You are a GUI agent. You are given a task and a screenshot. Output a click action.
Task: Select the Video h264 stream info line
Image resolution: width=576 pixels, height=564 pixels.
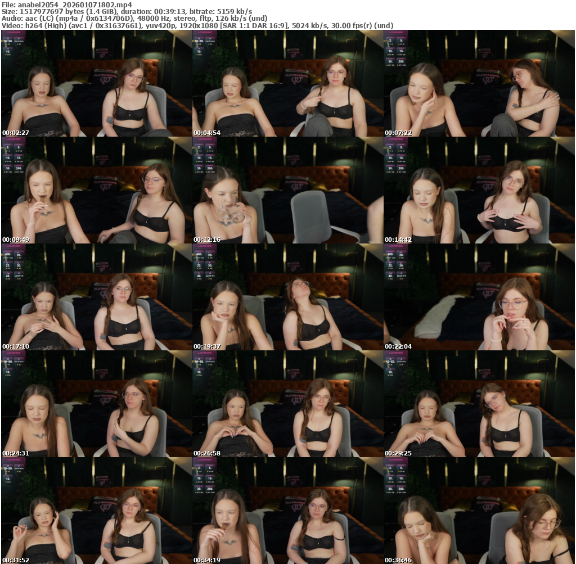197,25
